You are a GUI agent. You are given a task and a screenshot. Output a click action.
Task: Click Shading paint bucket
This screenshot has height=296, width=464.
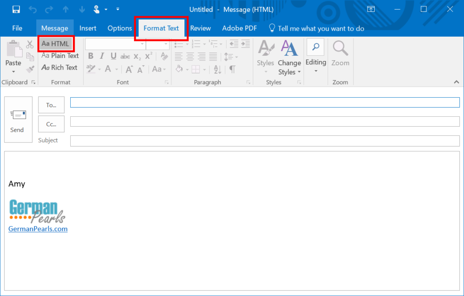coord(179,69)
